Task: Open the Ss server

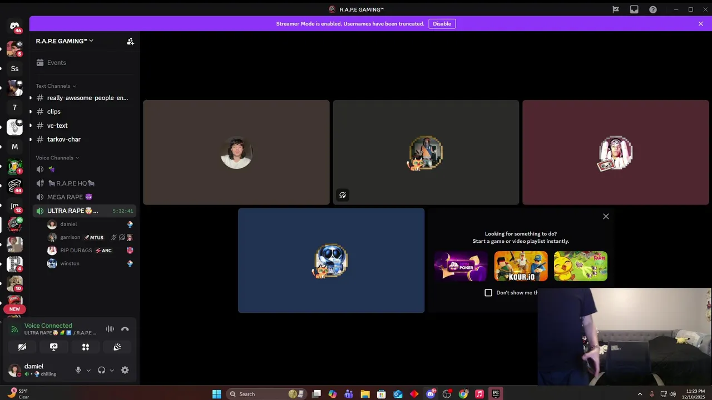Action: click(15, 69)
